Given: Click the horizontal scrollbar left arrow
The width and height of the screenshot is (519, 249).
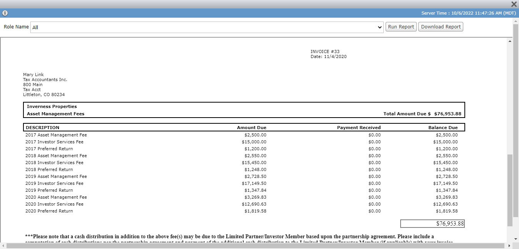Looking at the screenshot, I should tap(3, 246).
